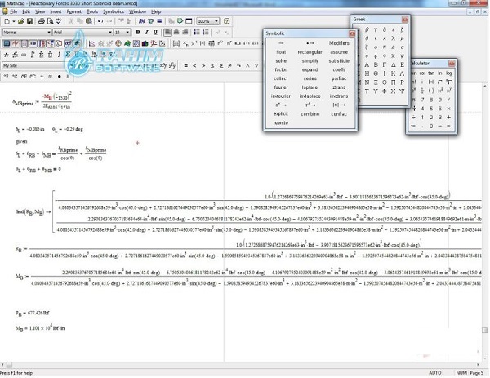Click the Calculate equals-sign icon
Viewport: 490px width, 378px height.
[x=159, y=21]
